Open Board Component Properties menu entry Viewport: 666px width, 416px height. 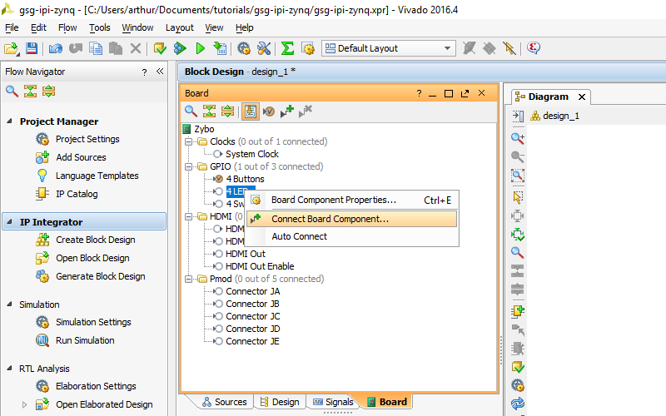(351, 200)
